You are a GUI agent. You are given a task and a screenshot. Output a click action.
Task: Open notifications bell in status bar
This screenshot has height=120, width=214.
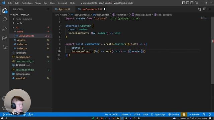click(x=210, y=115)
